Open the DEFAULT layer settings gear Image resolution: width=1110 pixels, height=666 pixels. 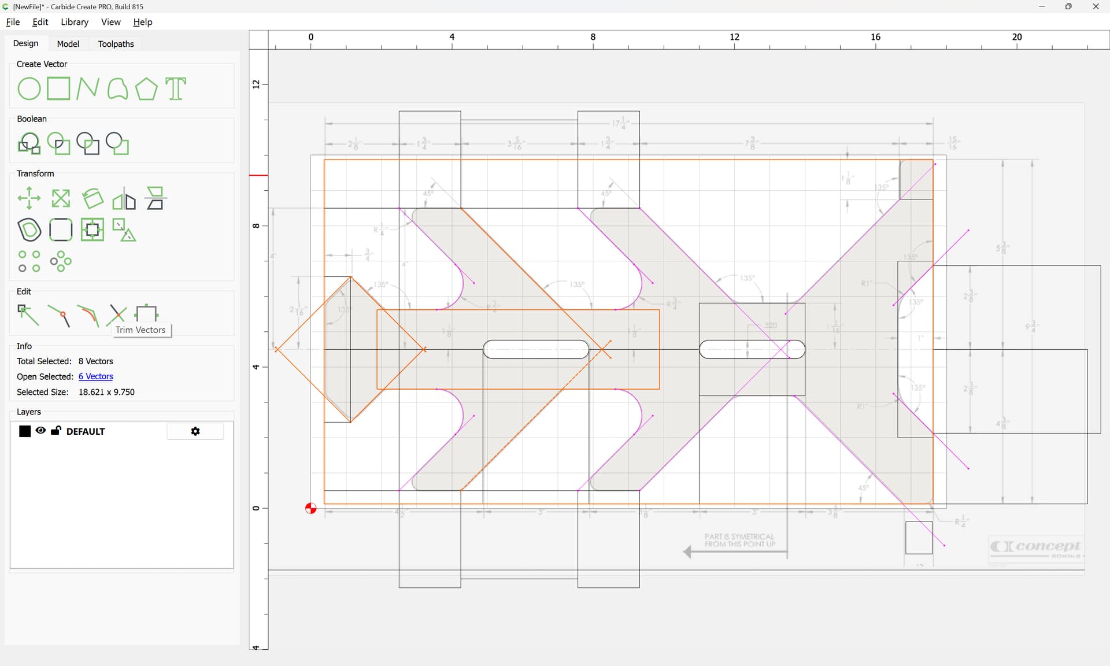coord(195,431)
